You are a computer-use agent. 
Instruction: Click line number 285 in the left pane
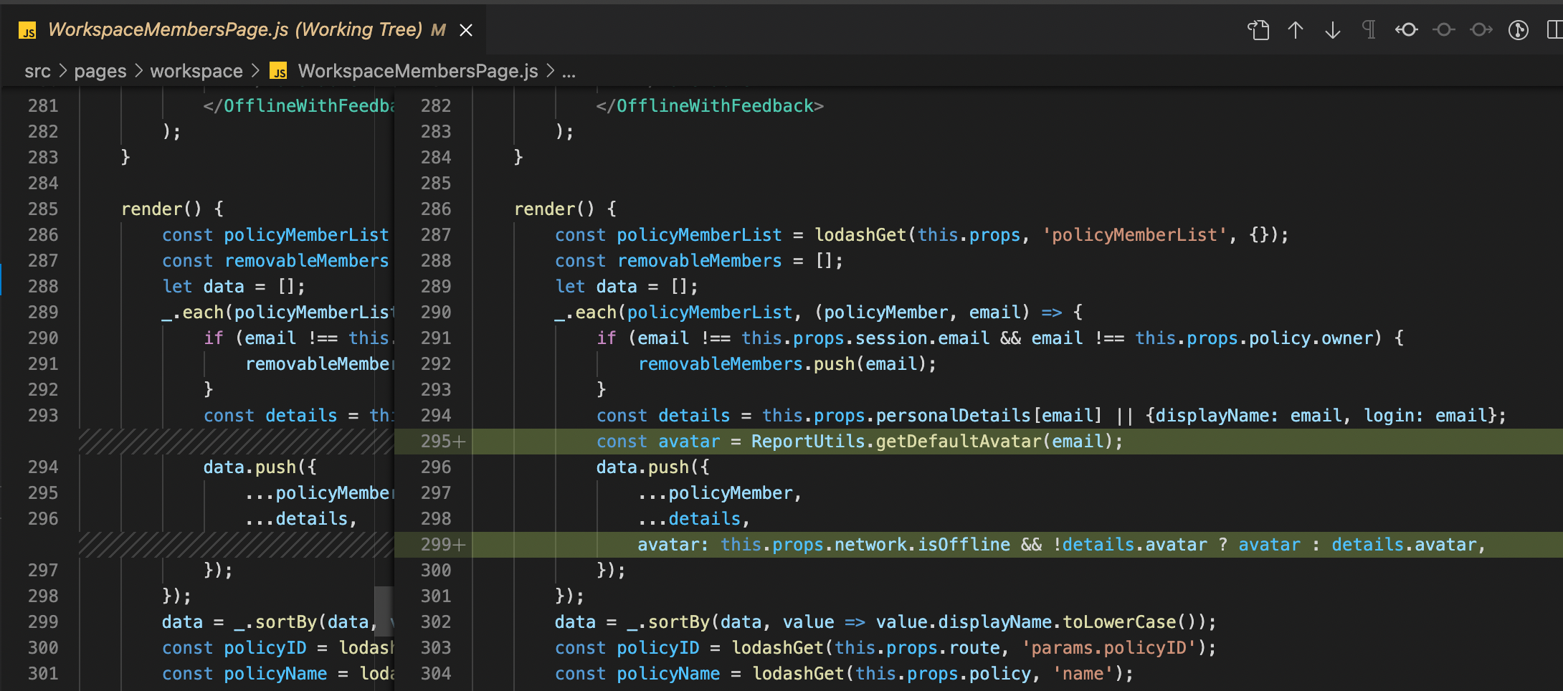point(43,209)
